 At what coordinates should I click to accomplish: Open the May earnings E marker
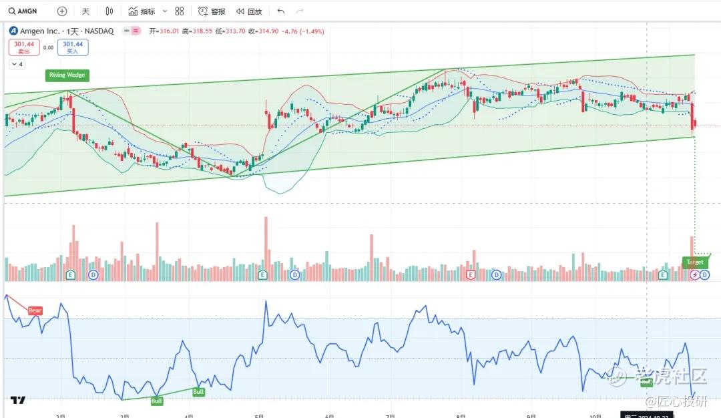262,275
